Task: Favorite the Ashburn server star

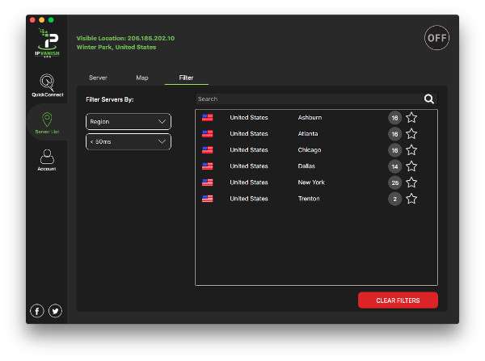Action: (x=411, y=118)
